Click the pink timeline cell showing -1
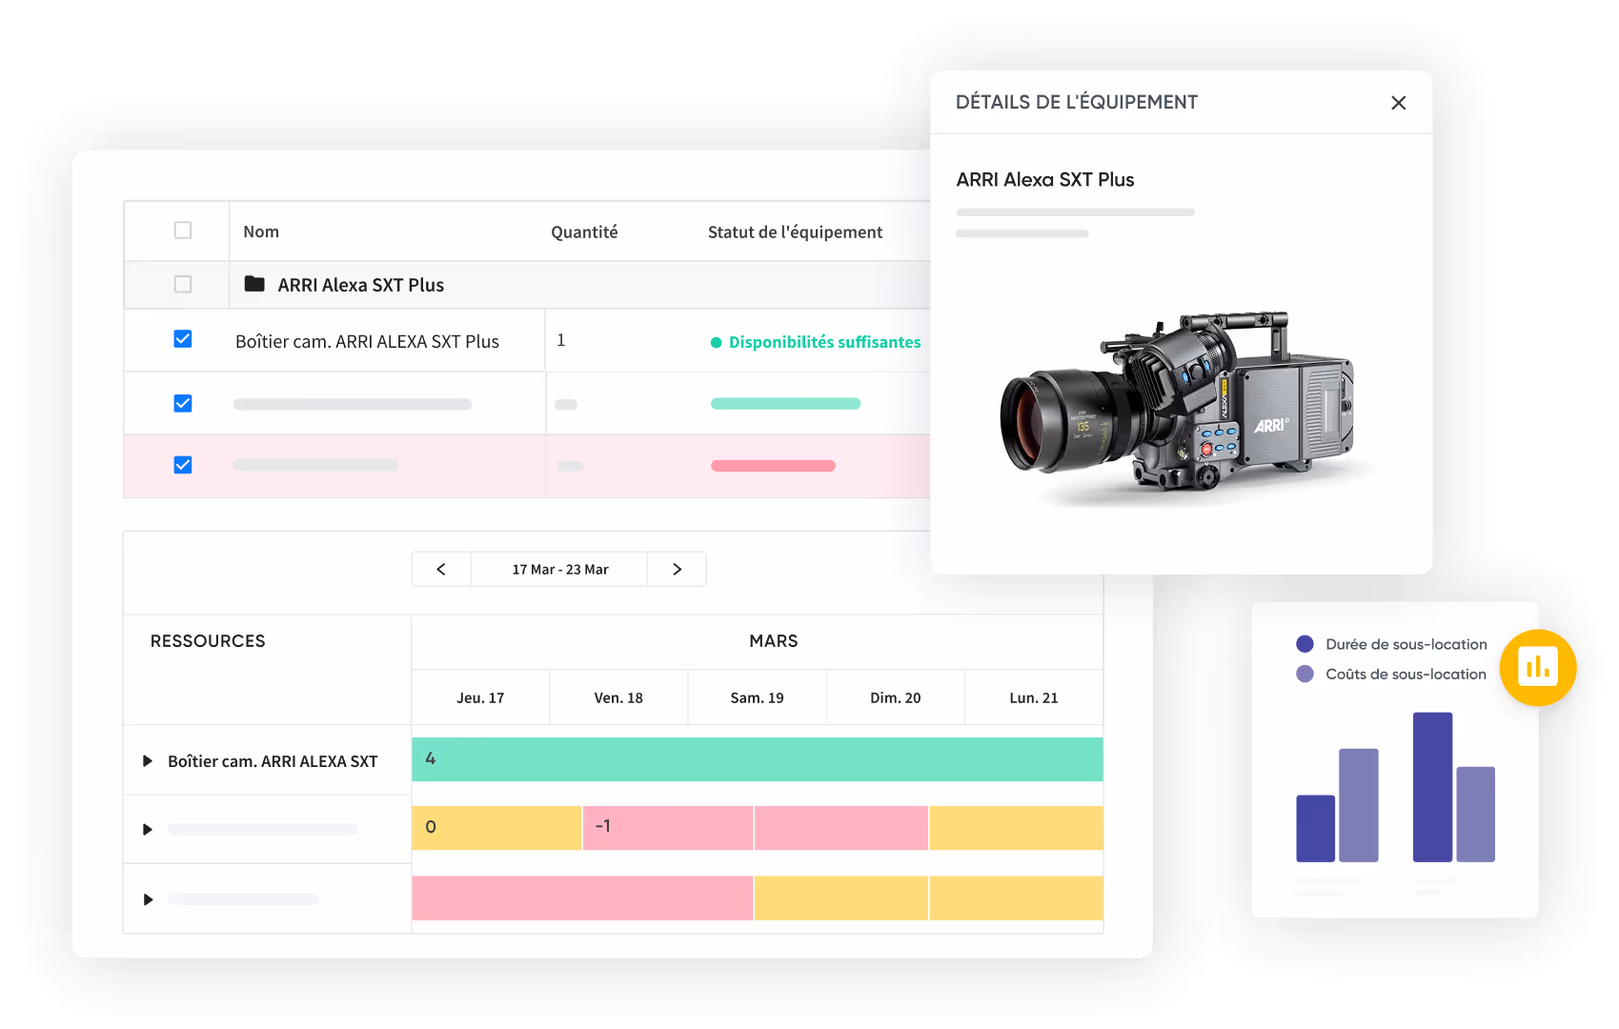 click(668, 828)
